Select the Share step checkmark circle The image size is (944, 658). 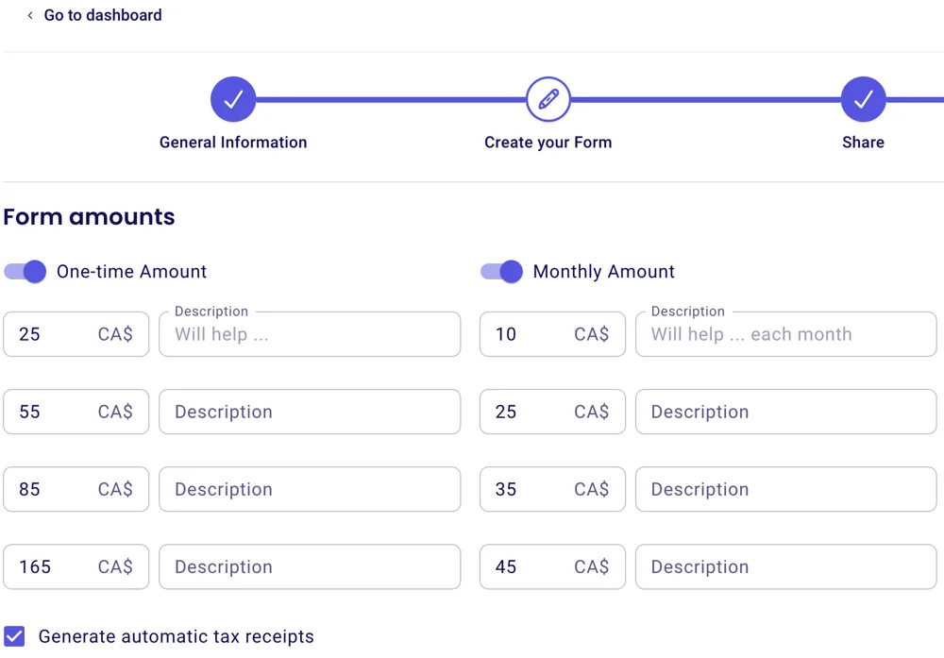[864, 99]
